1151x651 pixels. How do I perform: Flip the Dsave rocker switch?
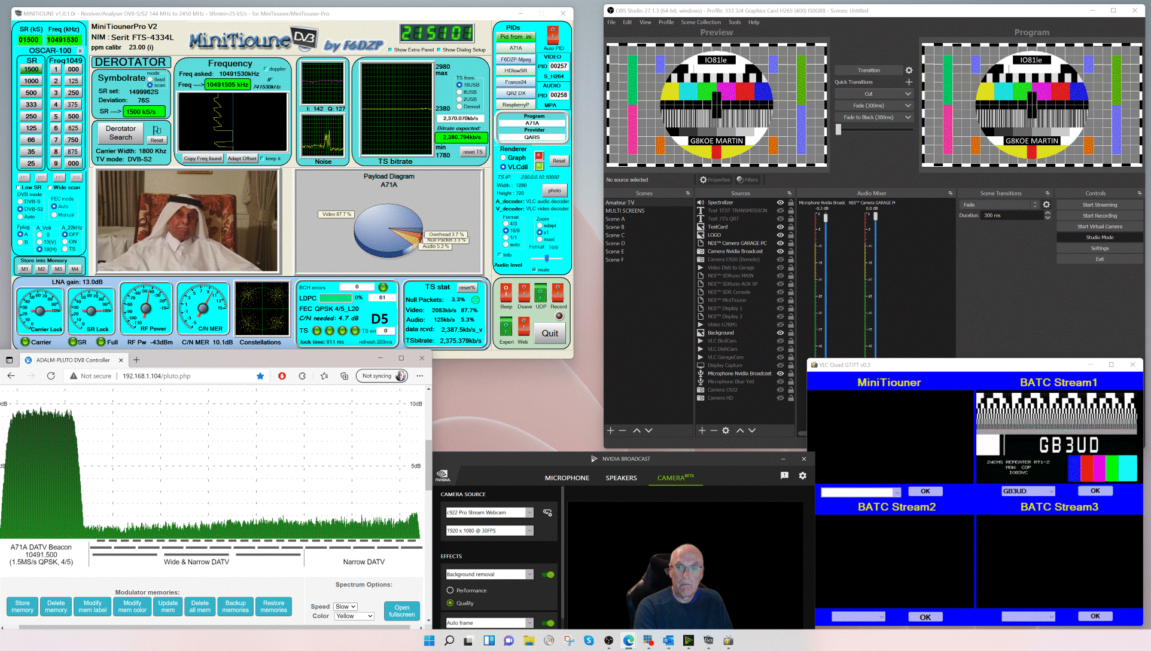524,293
